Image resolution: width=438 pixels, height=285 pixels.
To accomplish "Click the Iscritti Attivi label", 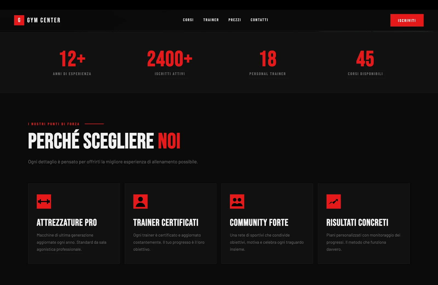I will [x=170, y=74].
